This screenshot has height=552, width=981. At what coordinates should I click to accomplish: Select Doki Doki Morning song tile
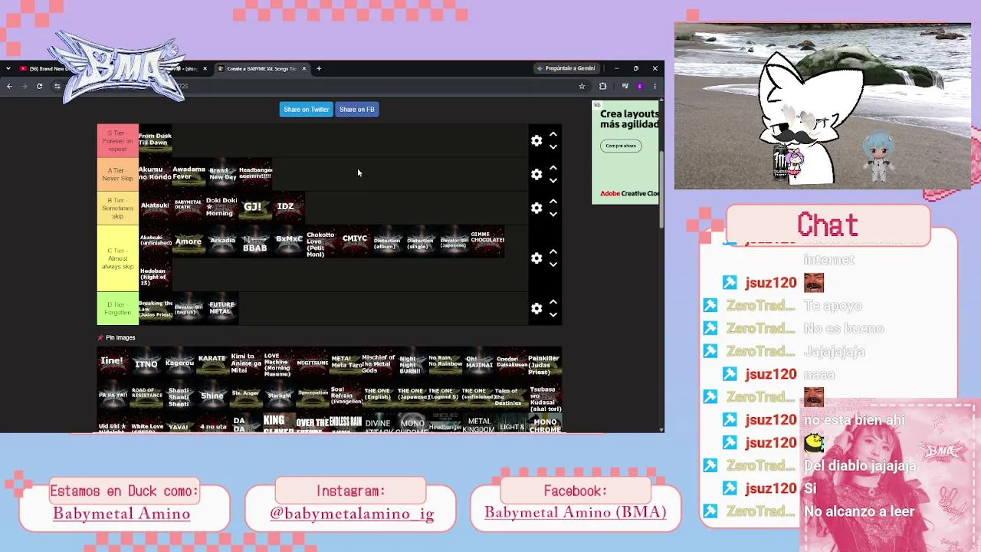coord(222,208)
